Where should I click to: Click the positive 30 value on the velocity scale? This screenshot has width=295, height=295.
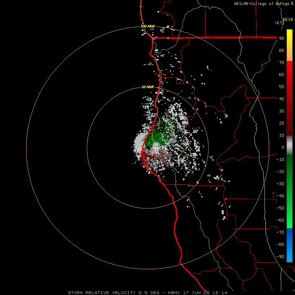tap(282, 111)
